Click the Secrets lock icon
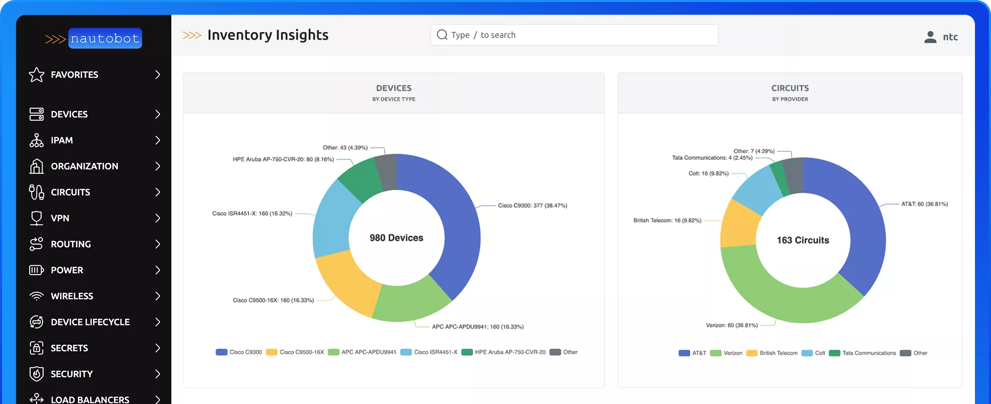Screen dimensions: 991x404 tap(37, 348)
